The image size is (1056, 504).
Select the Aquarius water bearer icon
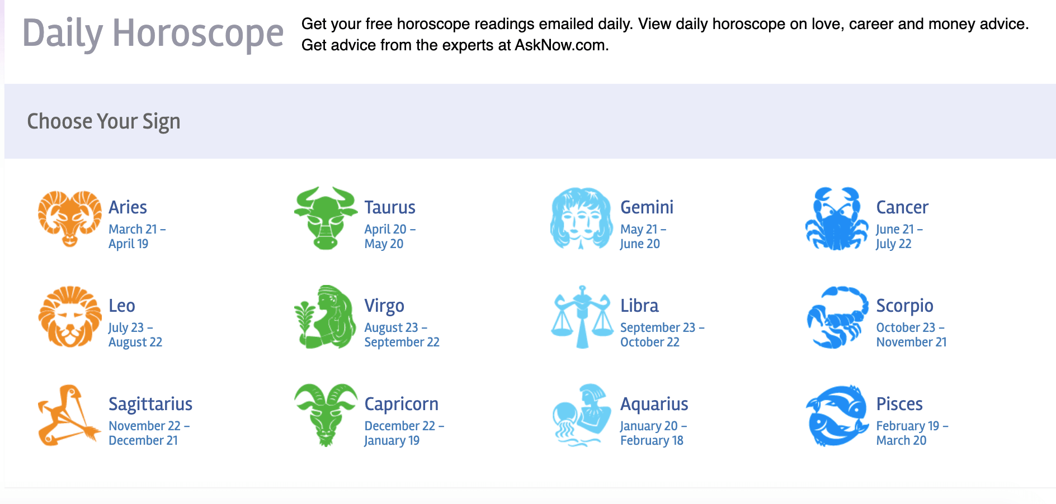tap(582, 416)
